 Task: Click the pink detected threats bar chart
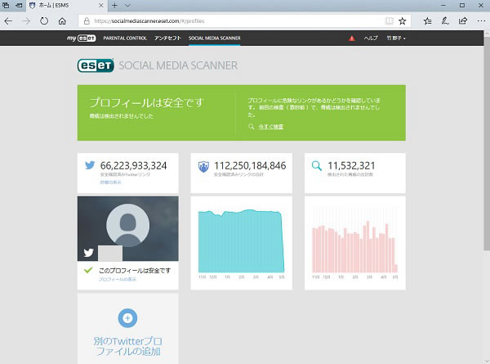355,246
